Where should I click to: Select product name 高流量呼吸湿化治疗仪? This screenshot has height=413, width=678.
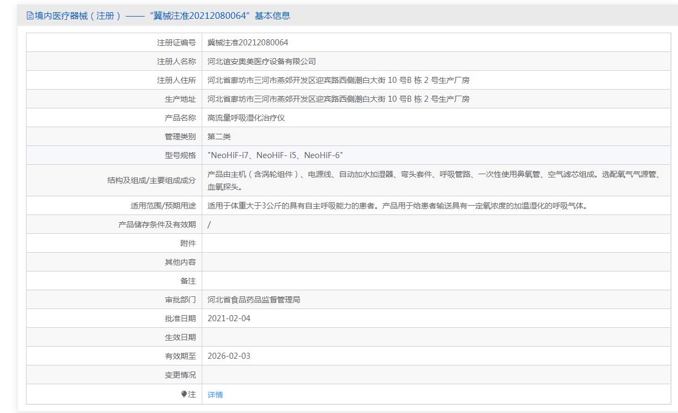[246, 118]
